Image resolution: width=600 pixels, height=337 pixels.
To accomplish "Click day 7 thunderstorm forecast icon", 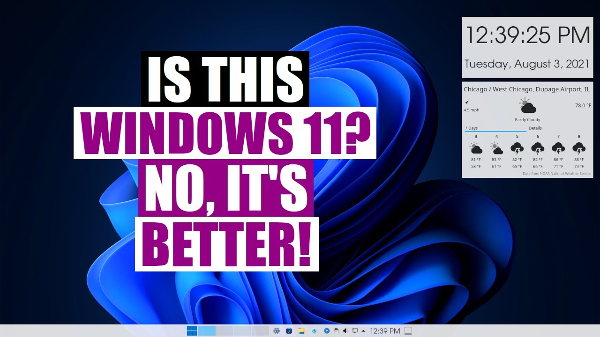I will (558, 149).
